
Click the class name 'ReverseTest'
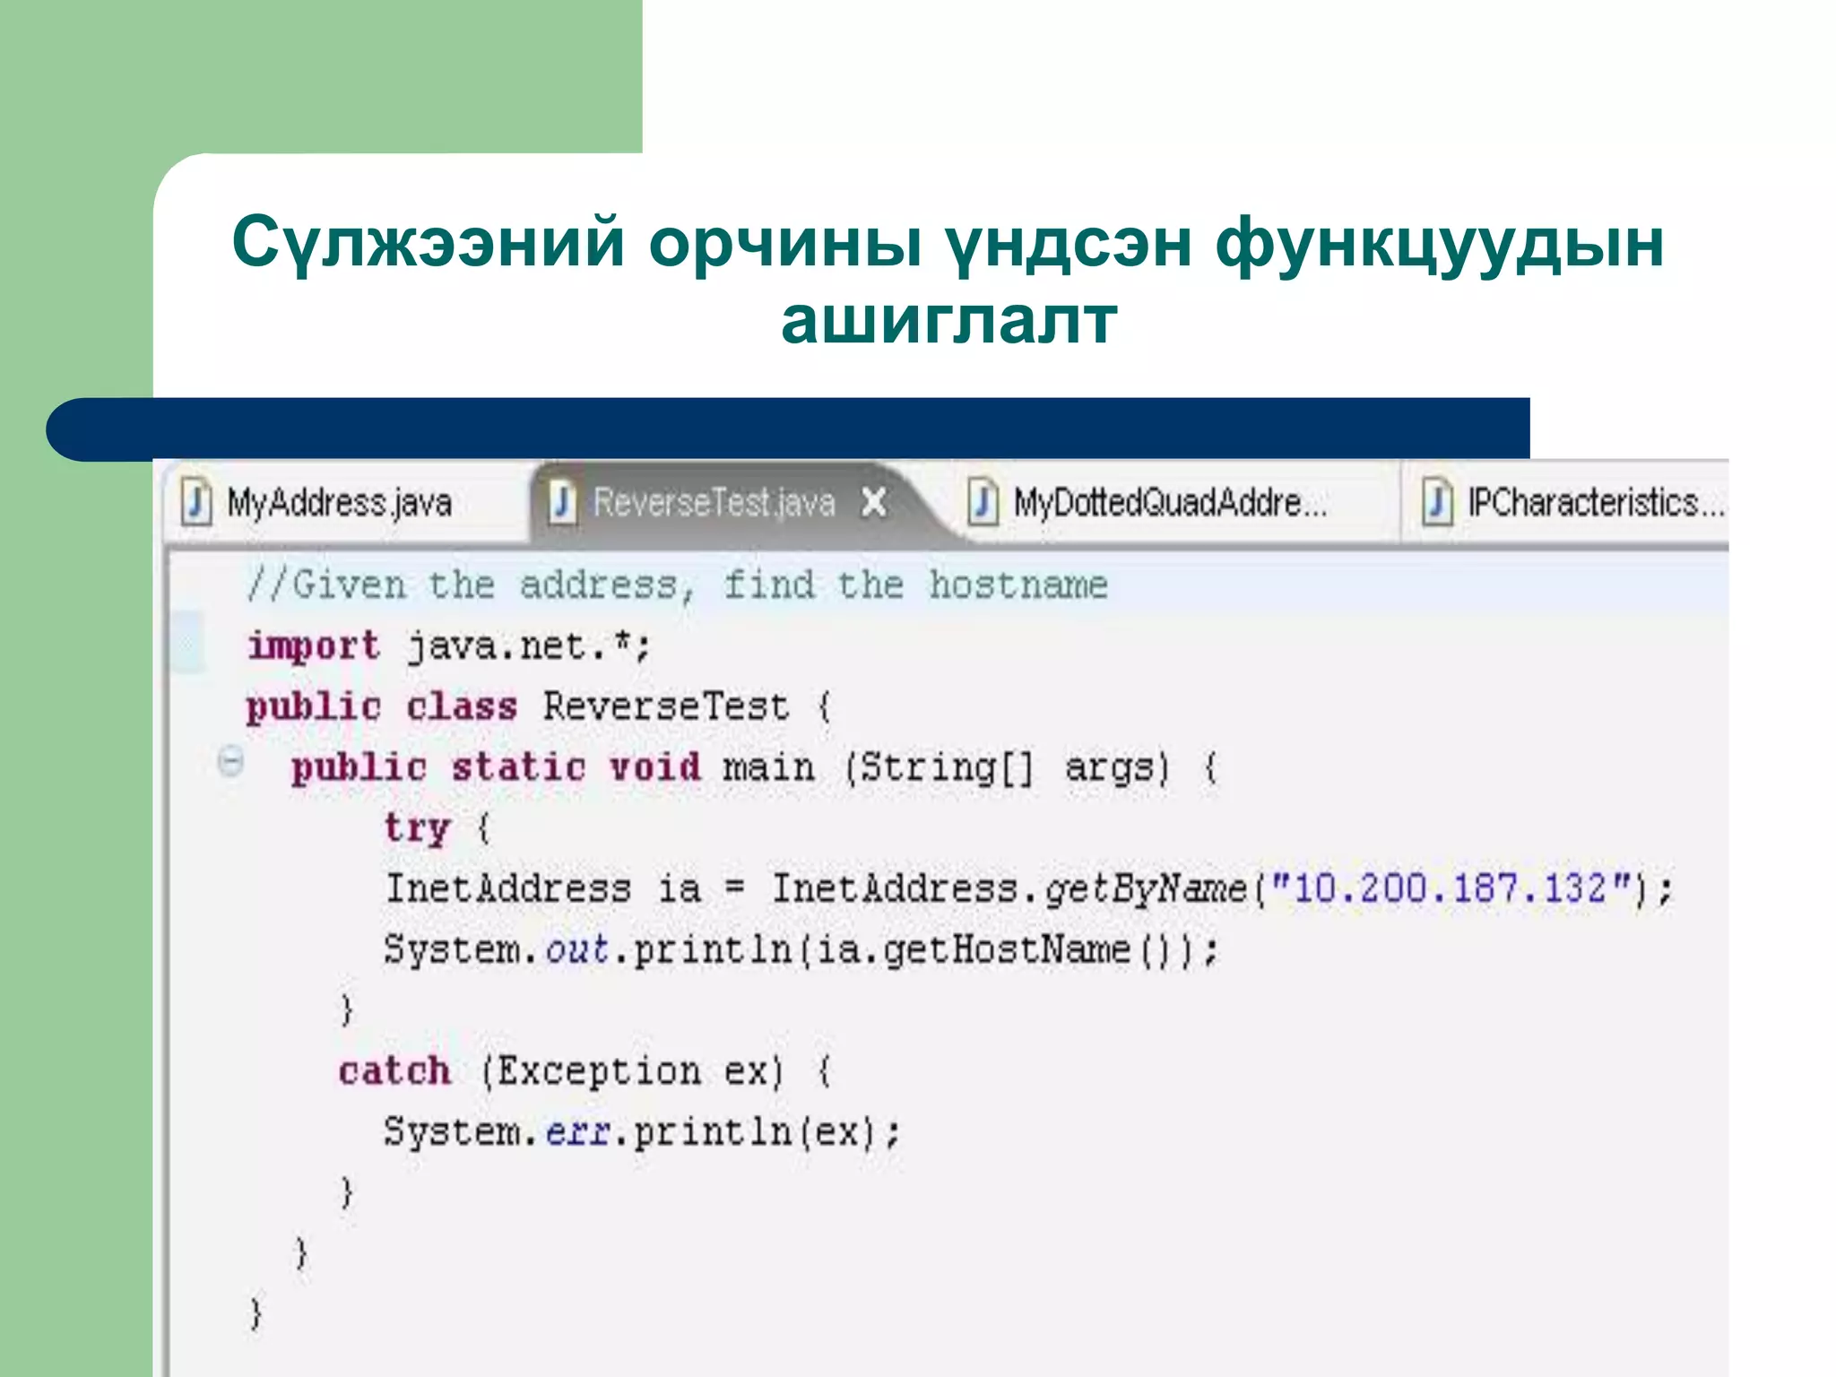[665, 706]
